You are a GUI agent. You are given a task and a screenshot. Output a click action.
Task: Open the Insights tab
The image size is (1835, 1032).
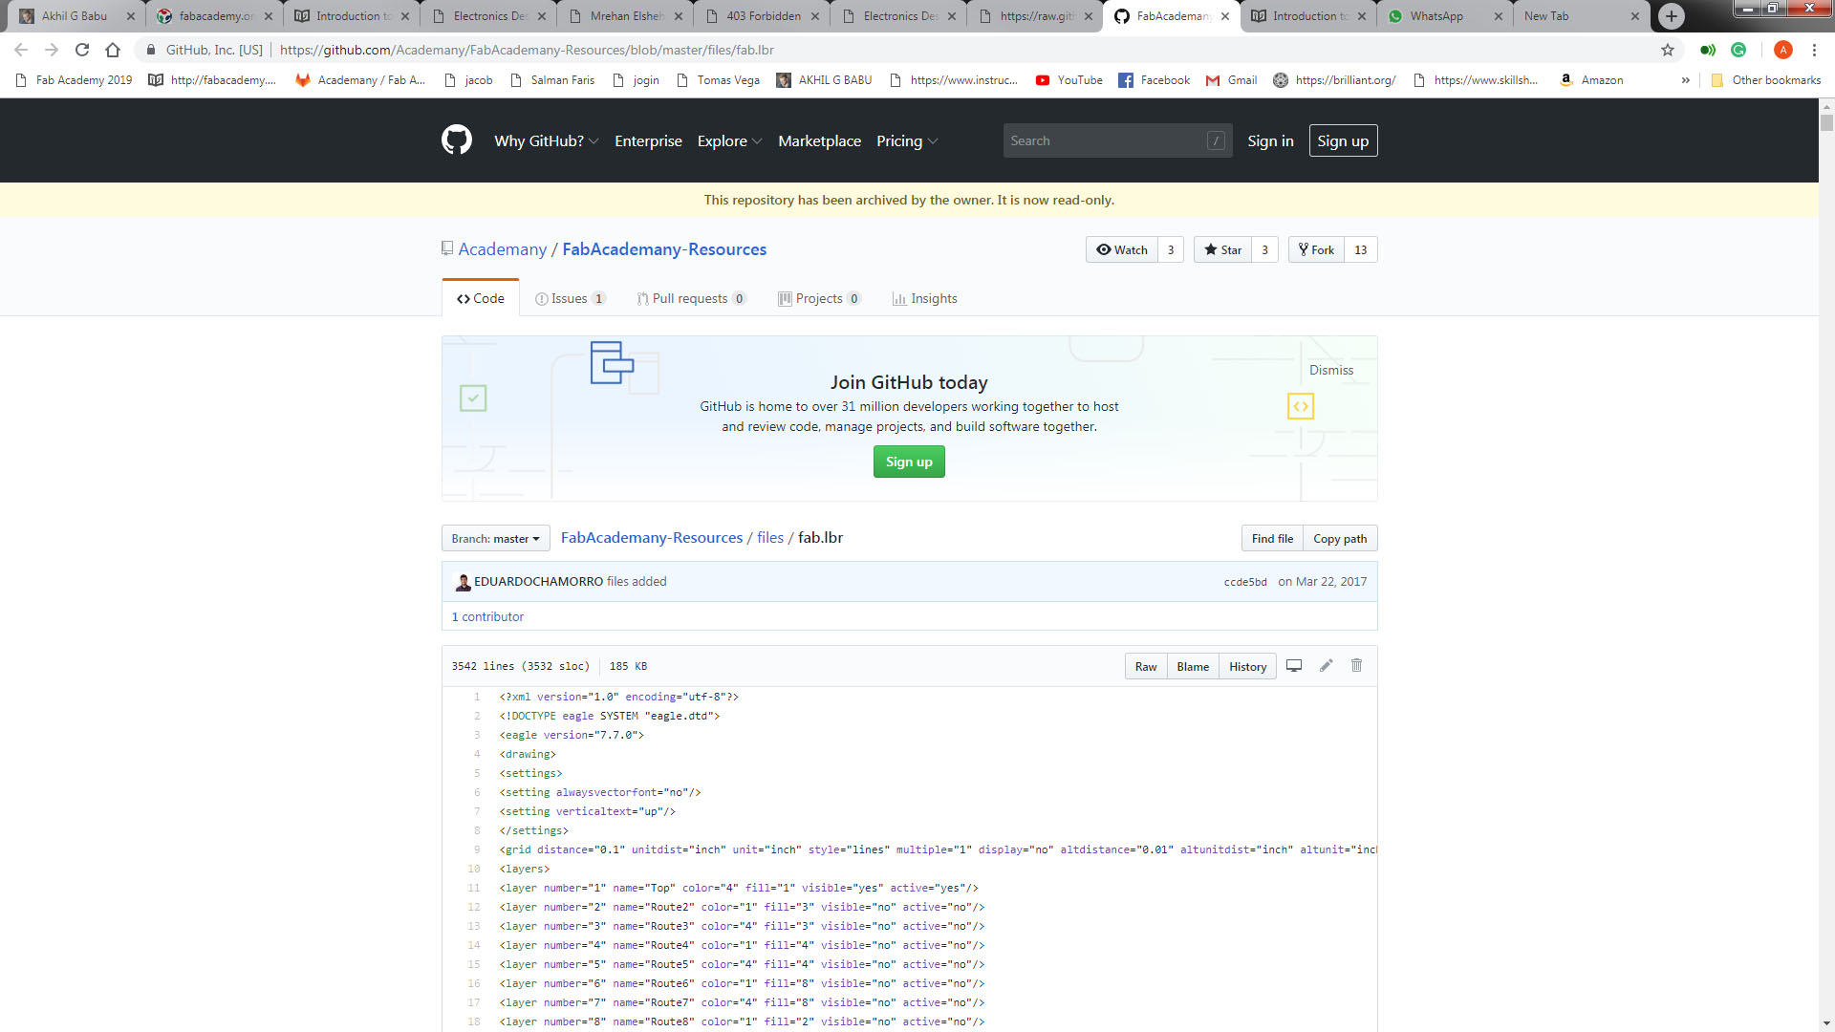[x=924, y=298]
